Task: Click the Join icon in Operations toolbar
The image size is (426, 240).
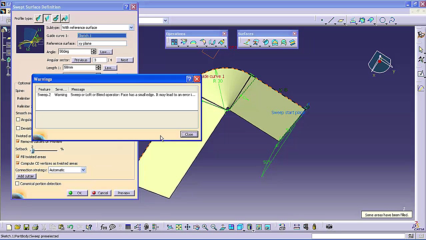Action: point(174,42)
